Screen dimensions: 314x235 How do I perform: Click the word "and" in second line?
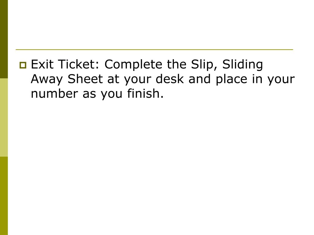199,79
